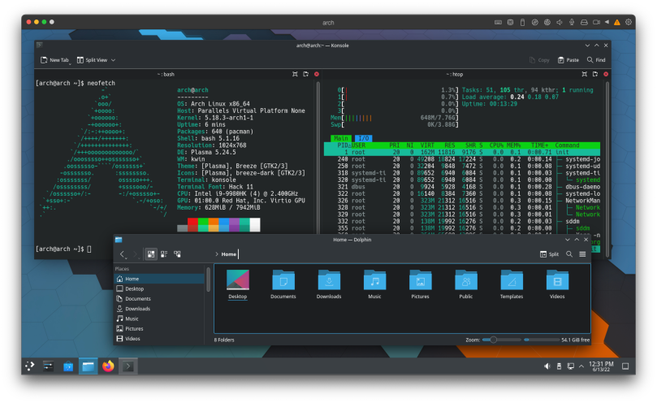Open the Split View dropdown arrow
657x403 pixels.
(113, 60)
